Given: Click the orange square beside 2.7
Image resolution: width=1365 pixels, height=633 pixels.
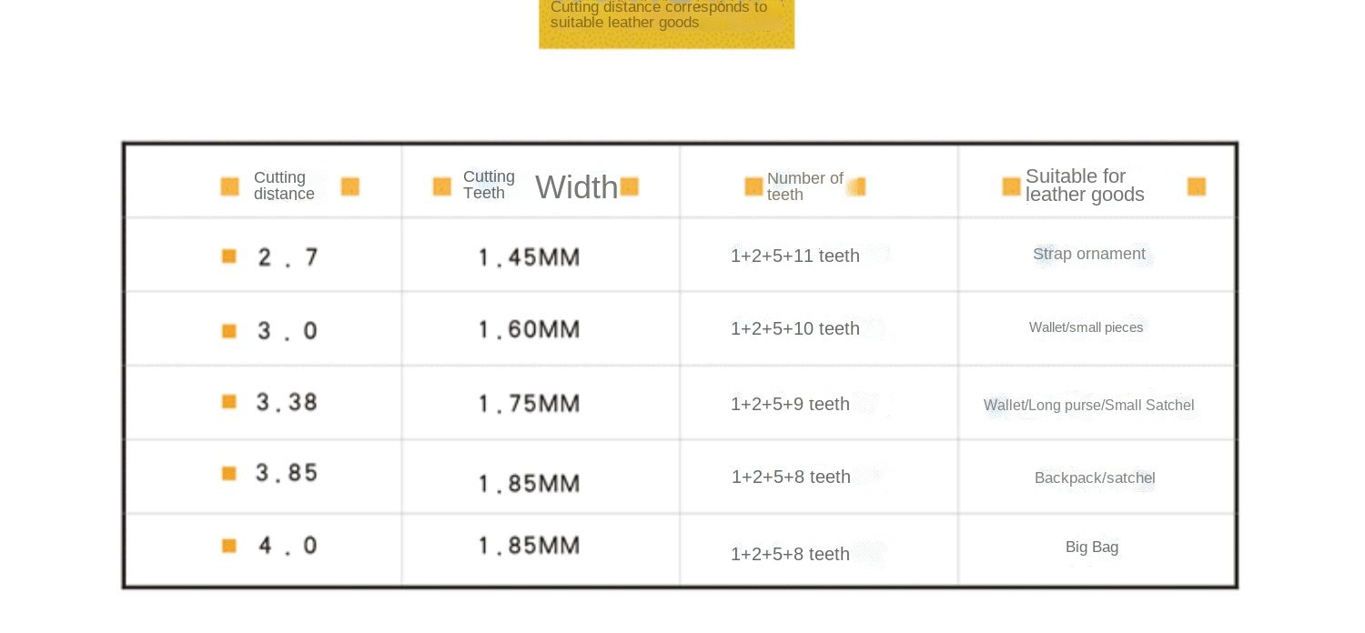Looking at the screenshot, I should click(229, 256).
